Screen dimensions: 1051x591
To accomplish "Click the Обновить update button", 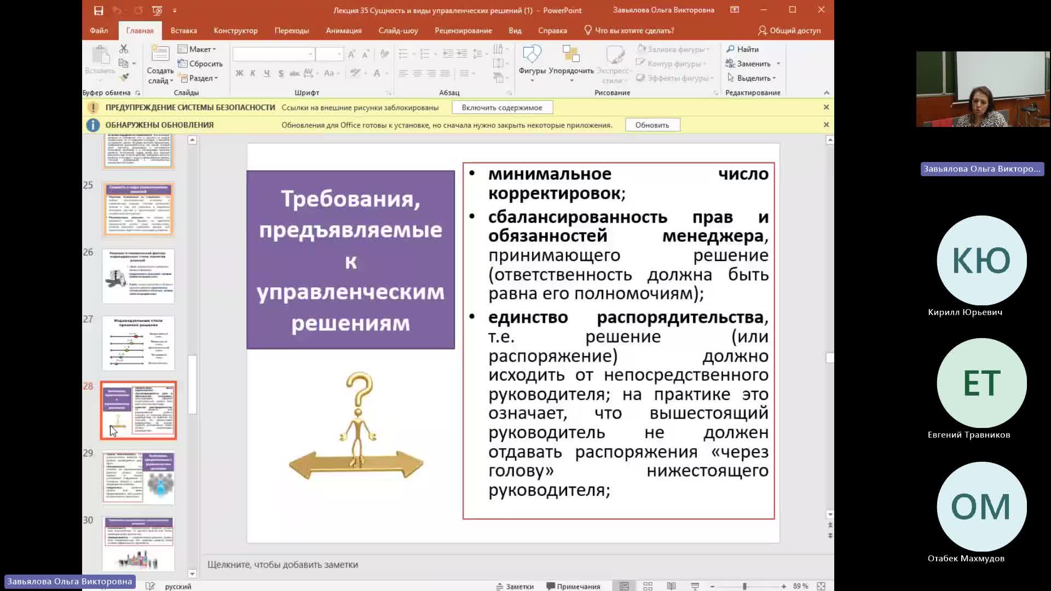I will click(x=652, y=125).
